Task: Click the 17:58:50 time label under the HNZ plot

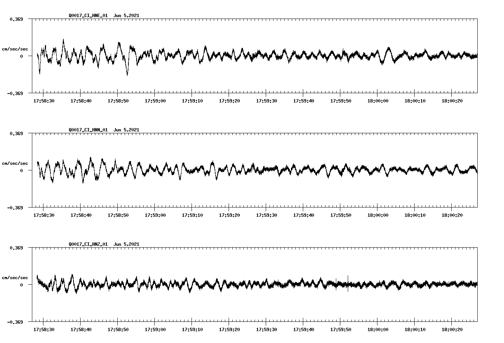Action: click(x=118, y=330)
